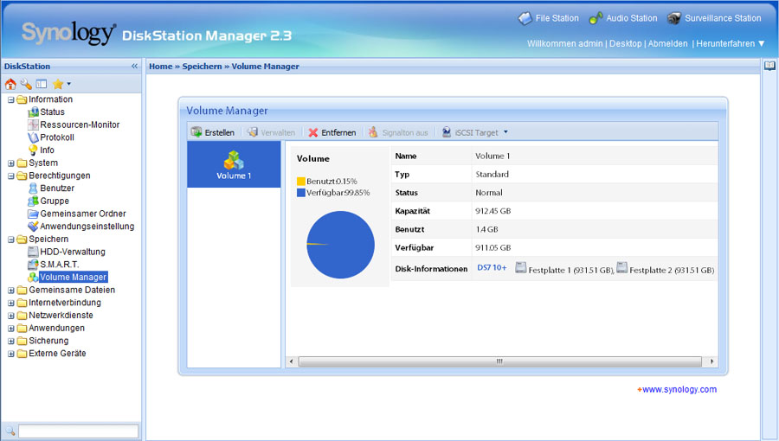Click the Desktop link in the header
The height and width of the screenshot is (441, 779).
click(x=626, y=43)
